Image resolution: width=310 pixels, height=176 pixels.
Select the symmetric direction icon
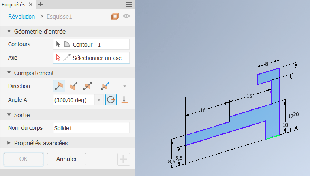(87, 86)
